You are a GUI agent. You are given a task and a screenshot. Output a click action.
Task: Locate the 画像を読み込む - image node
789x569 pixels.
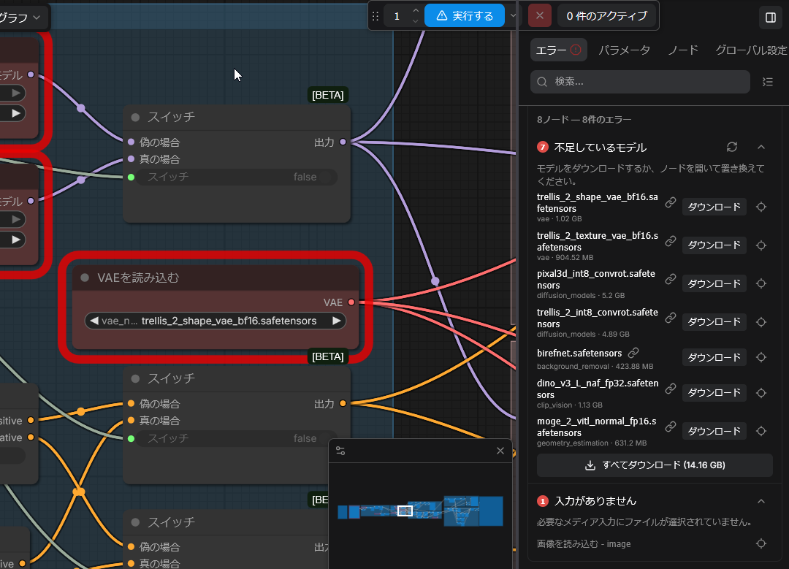tap(761, 543)
